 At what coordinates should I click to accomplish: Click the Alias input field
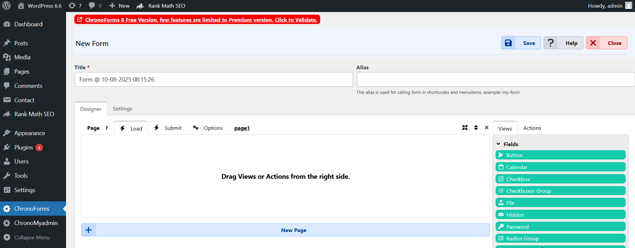coord(496,80)
